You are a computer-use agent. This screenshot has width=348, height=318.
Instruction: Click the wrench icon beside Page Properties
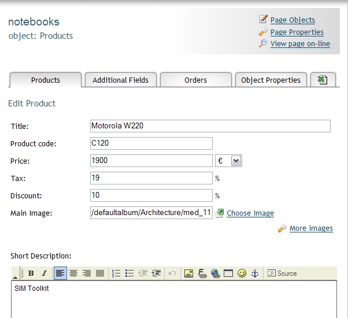point(263,32)
